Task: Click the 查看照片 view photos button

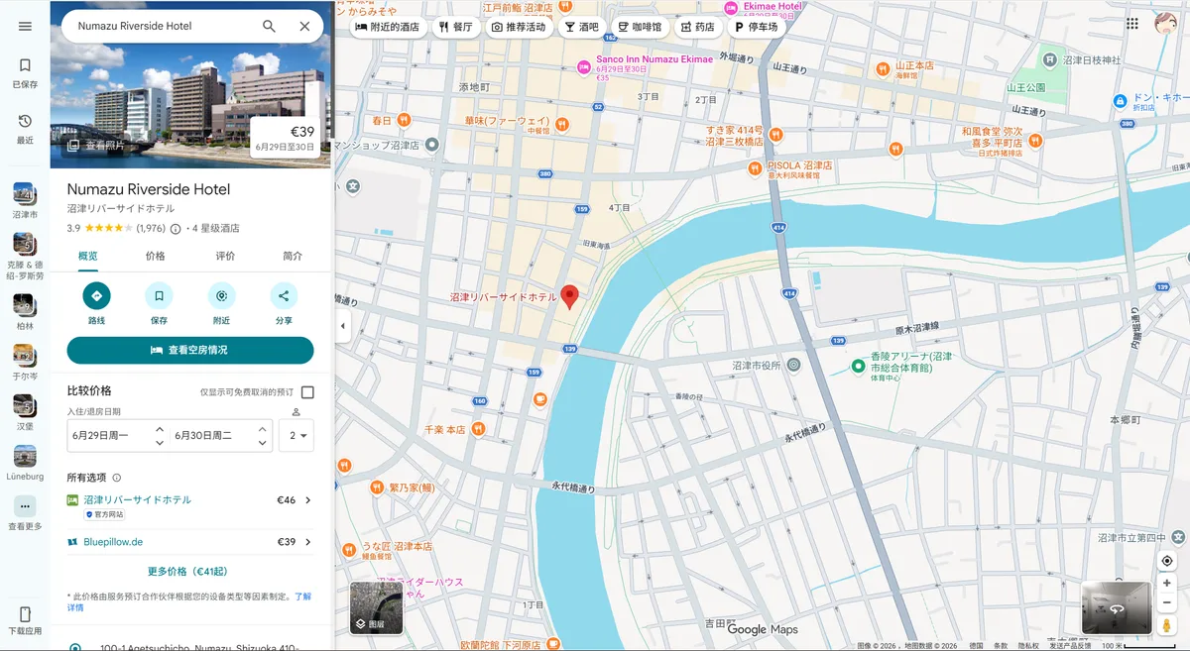Action: (96, 146)
